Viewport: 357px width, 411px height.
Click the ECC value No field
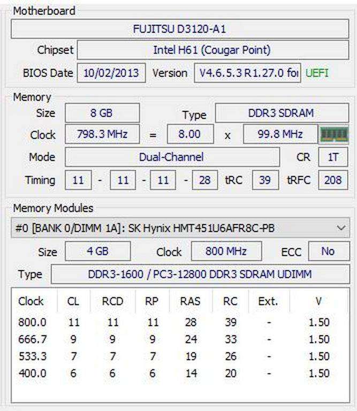click(329, 251)
